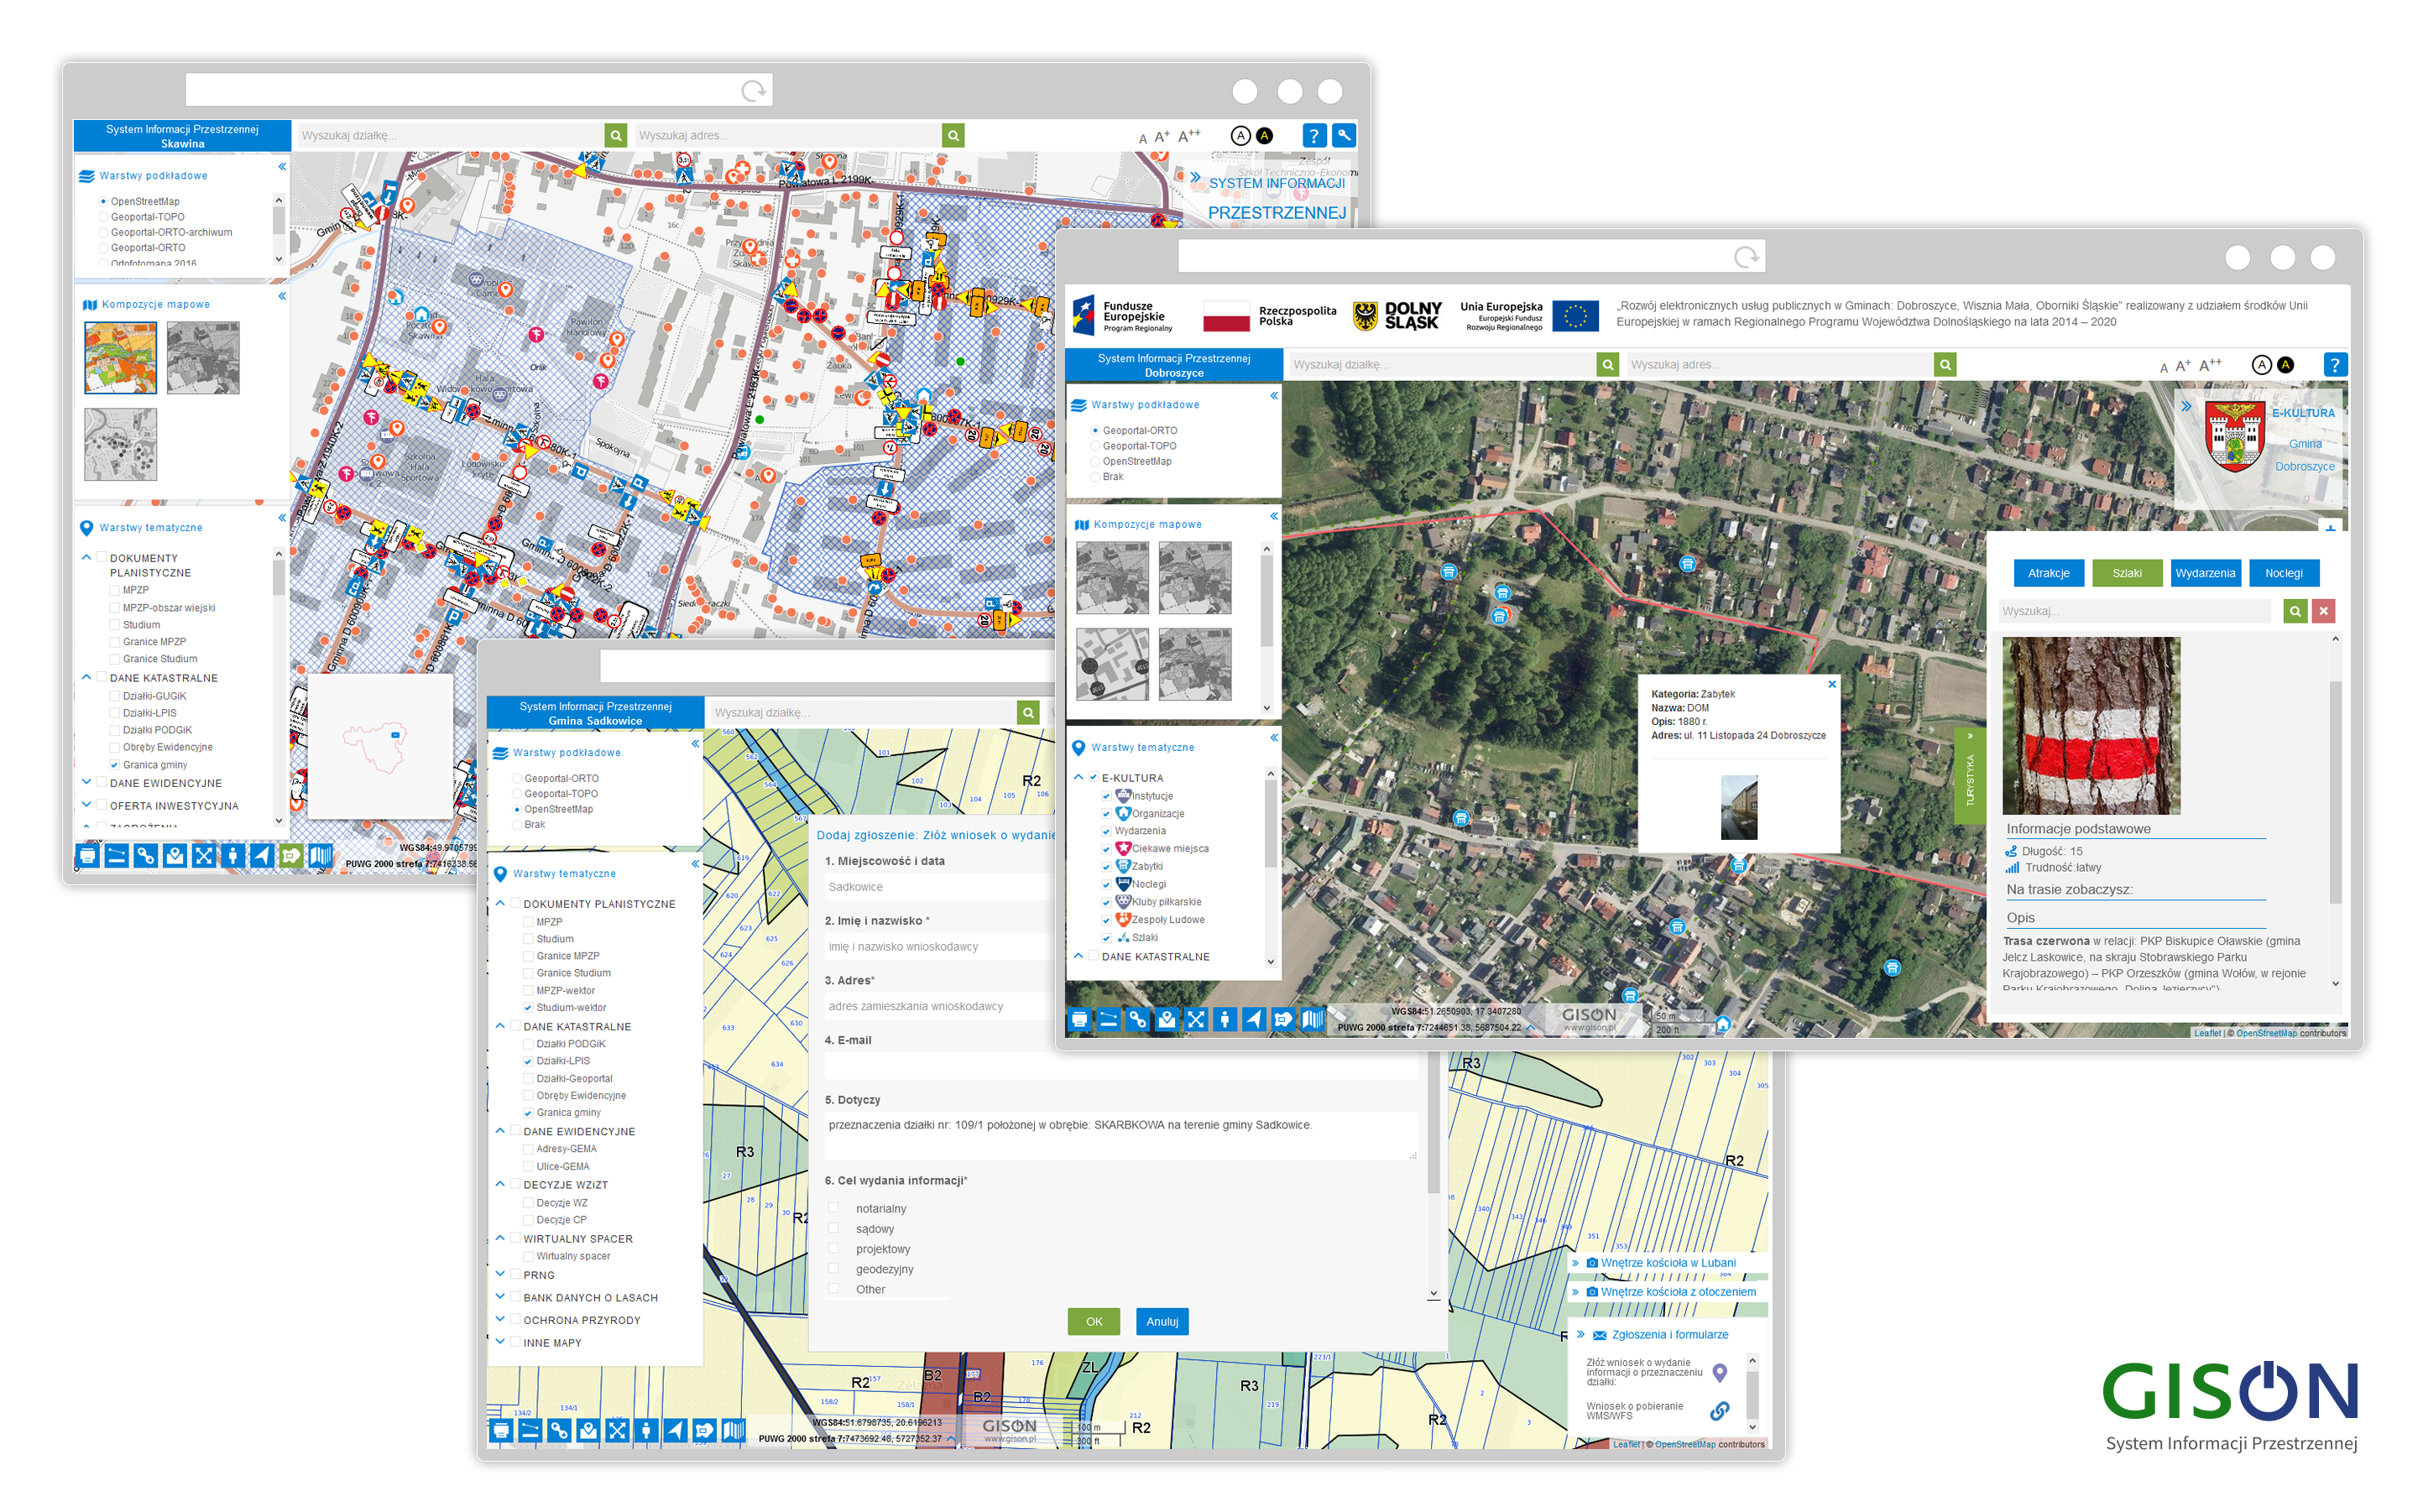Click green search button in tourism panel
The image size is (2423, 1512).
point(2296,611)
